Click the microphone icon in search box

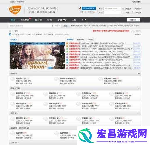click(x=53, y=26)
